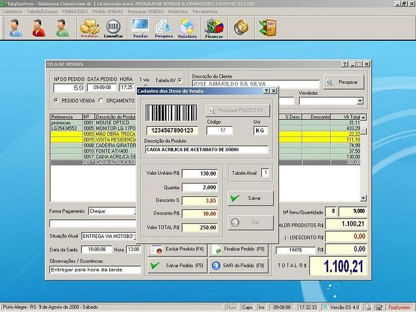Select the PEDIDO VENDA radio button
The width and height of the screenshot is (416, 312).
57,101
